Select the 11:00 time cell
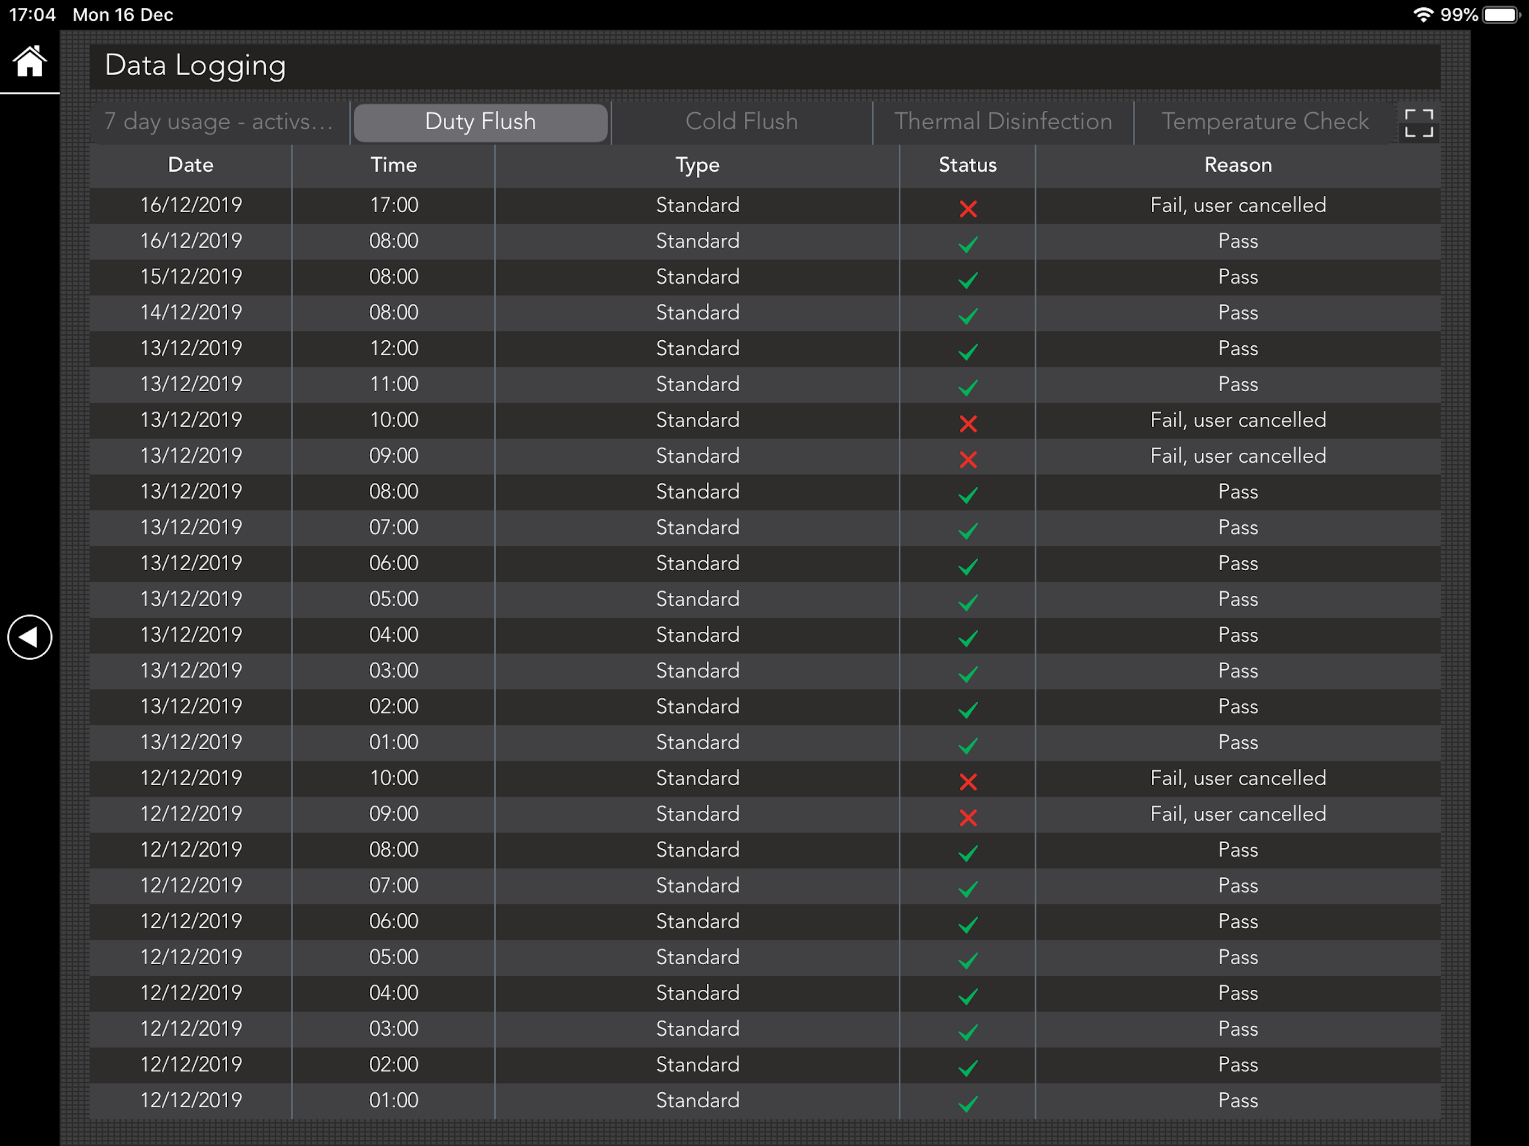 (393, 384)
